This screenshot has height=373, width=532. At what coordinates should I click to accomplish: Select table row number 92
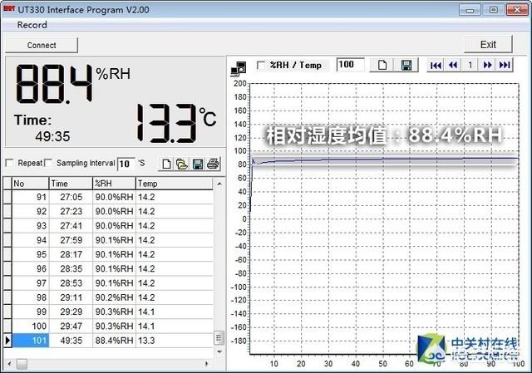point(31,211)
